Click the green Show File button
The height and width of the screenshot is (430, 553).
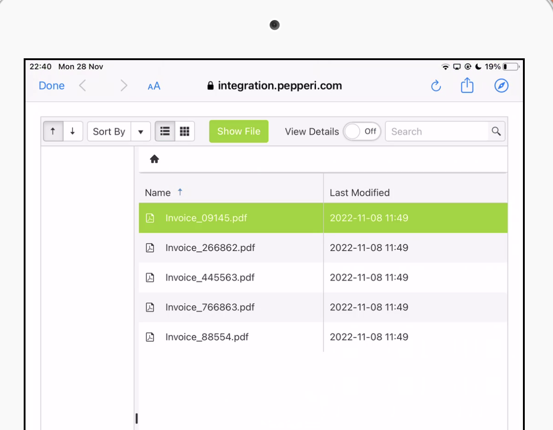point(239,131)
